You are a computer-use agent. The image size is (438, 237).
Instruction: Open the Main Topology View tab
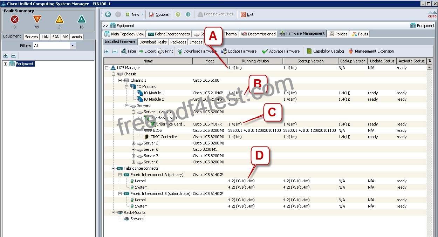124,34
